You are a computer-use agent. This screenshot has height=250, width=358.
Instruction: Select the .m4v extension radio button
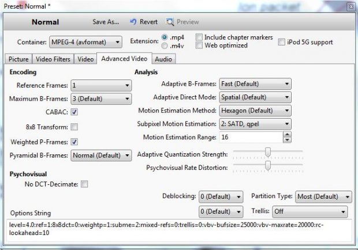(165, 46)
